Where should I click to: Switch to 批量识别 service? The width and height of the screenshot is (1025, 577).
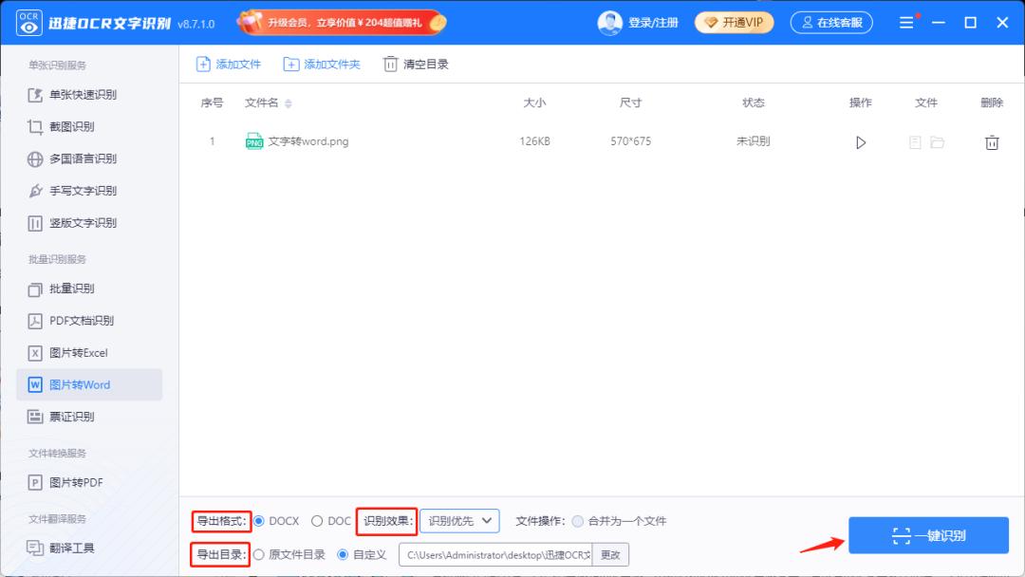coord(72,288)
